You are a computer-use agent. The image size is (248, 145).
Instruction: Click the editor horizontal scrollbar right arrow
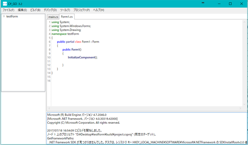(241, 109)
